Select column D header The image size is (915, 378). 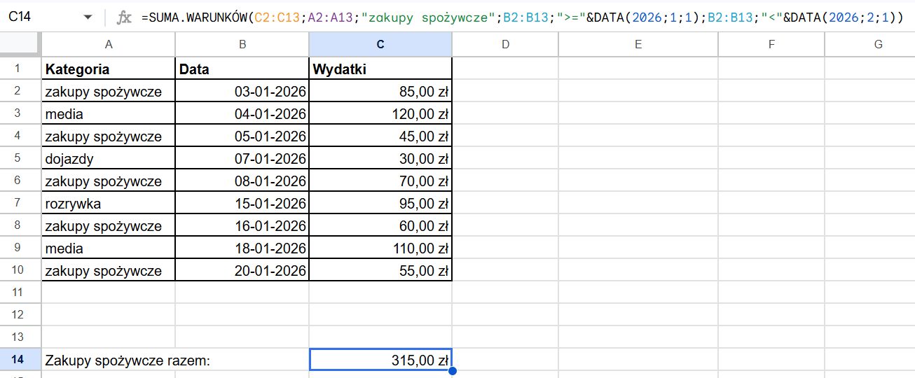505,44
